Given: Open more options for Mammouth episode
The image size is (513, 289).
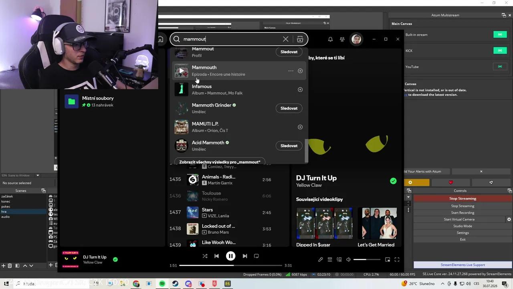Looking at the screenshot, I should (291, 71).
